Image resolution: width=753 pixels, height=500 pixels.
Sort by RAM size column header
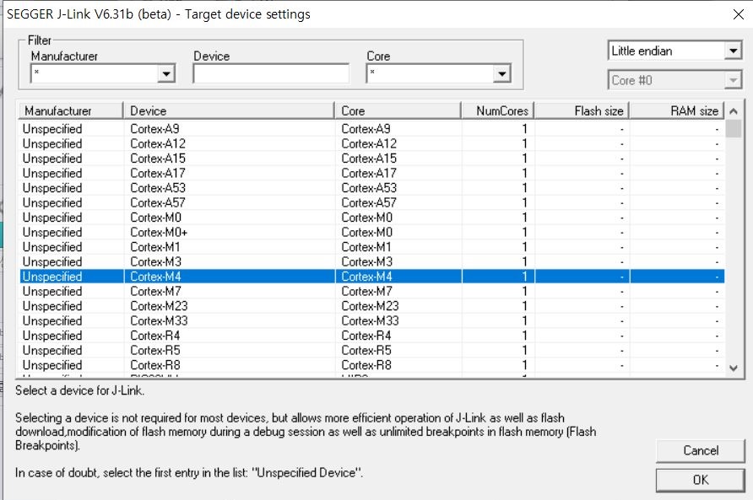[x=677, y=110]
